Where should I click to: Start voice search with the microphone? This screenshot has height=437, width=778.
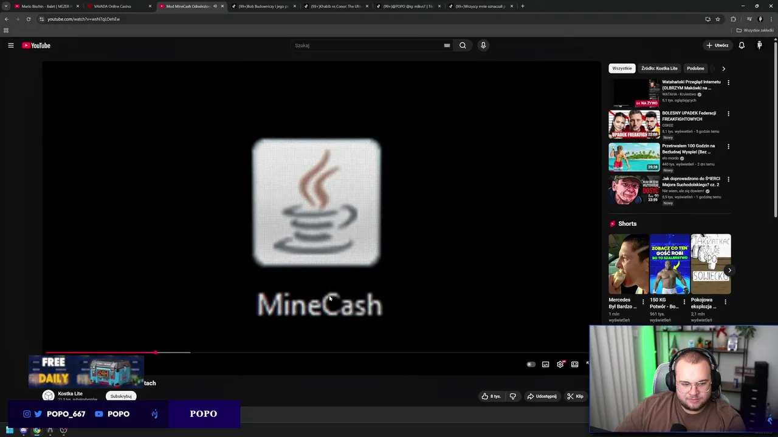coord(483,46)
